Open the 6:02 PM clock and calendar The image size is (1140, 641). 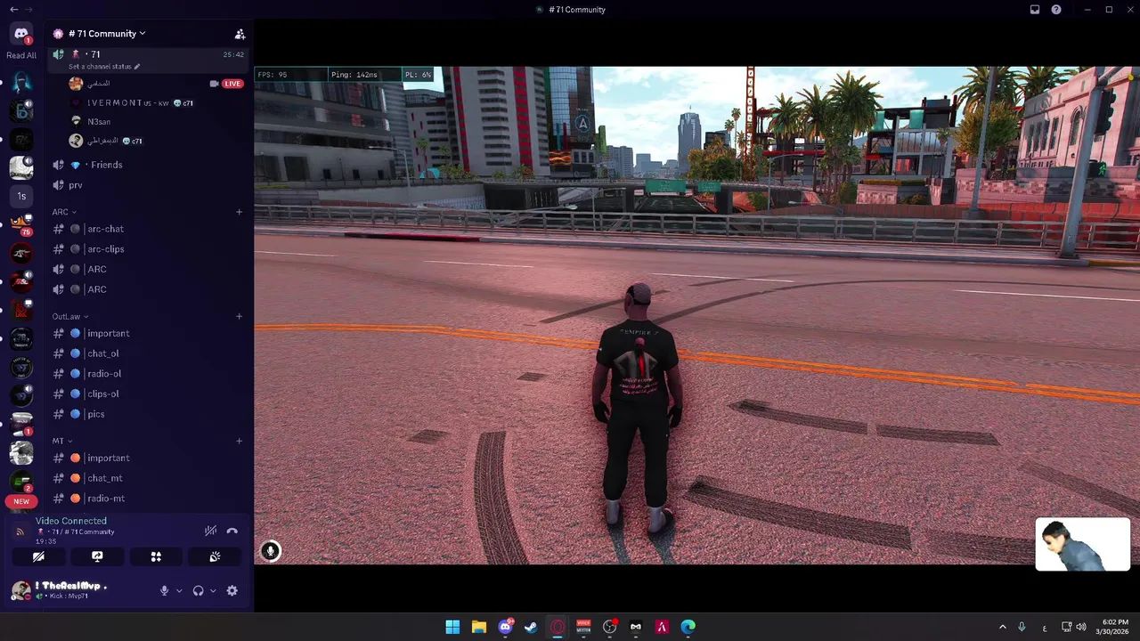pyautogui.click(x=1114, y=627)
